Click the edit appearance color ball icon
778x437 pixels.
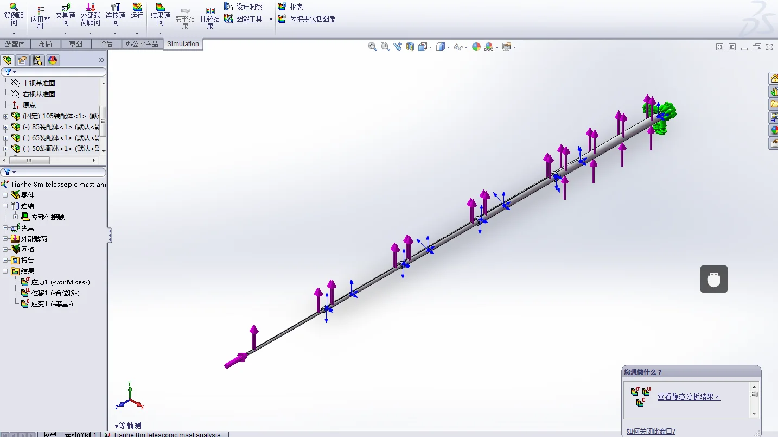[x=476, y=47]
